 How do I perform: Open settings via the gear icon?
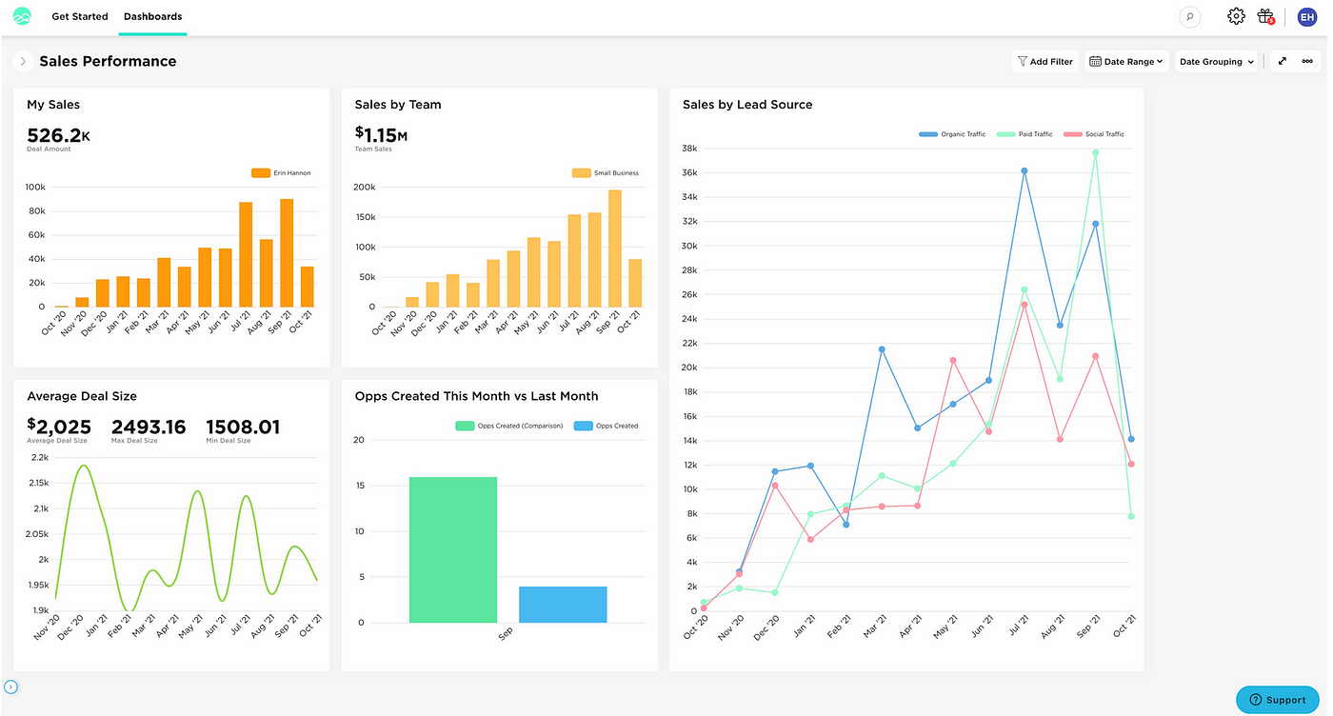1235,16
